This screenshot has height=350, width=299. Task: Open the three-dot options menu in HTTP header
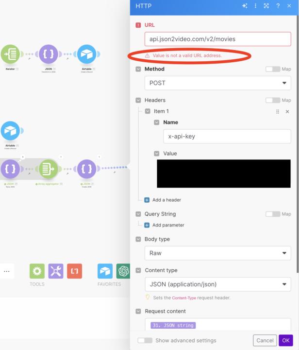tap(255, 6)
